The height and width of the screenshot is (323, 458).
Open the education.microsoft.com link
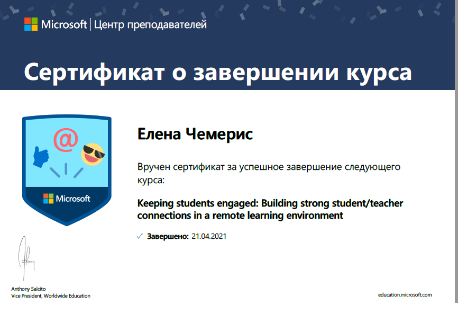click(405, 294)
